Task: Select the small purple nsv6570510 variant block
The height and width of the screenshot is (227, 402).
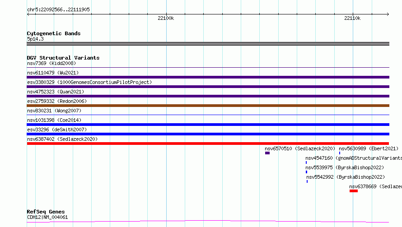Action: [267, 153]
